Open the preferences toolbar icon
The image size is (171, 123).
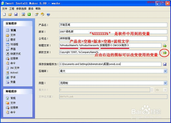click(37, 14)
